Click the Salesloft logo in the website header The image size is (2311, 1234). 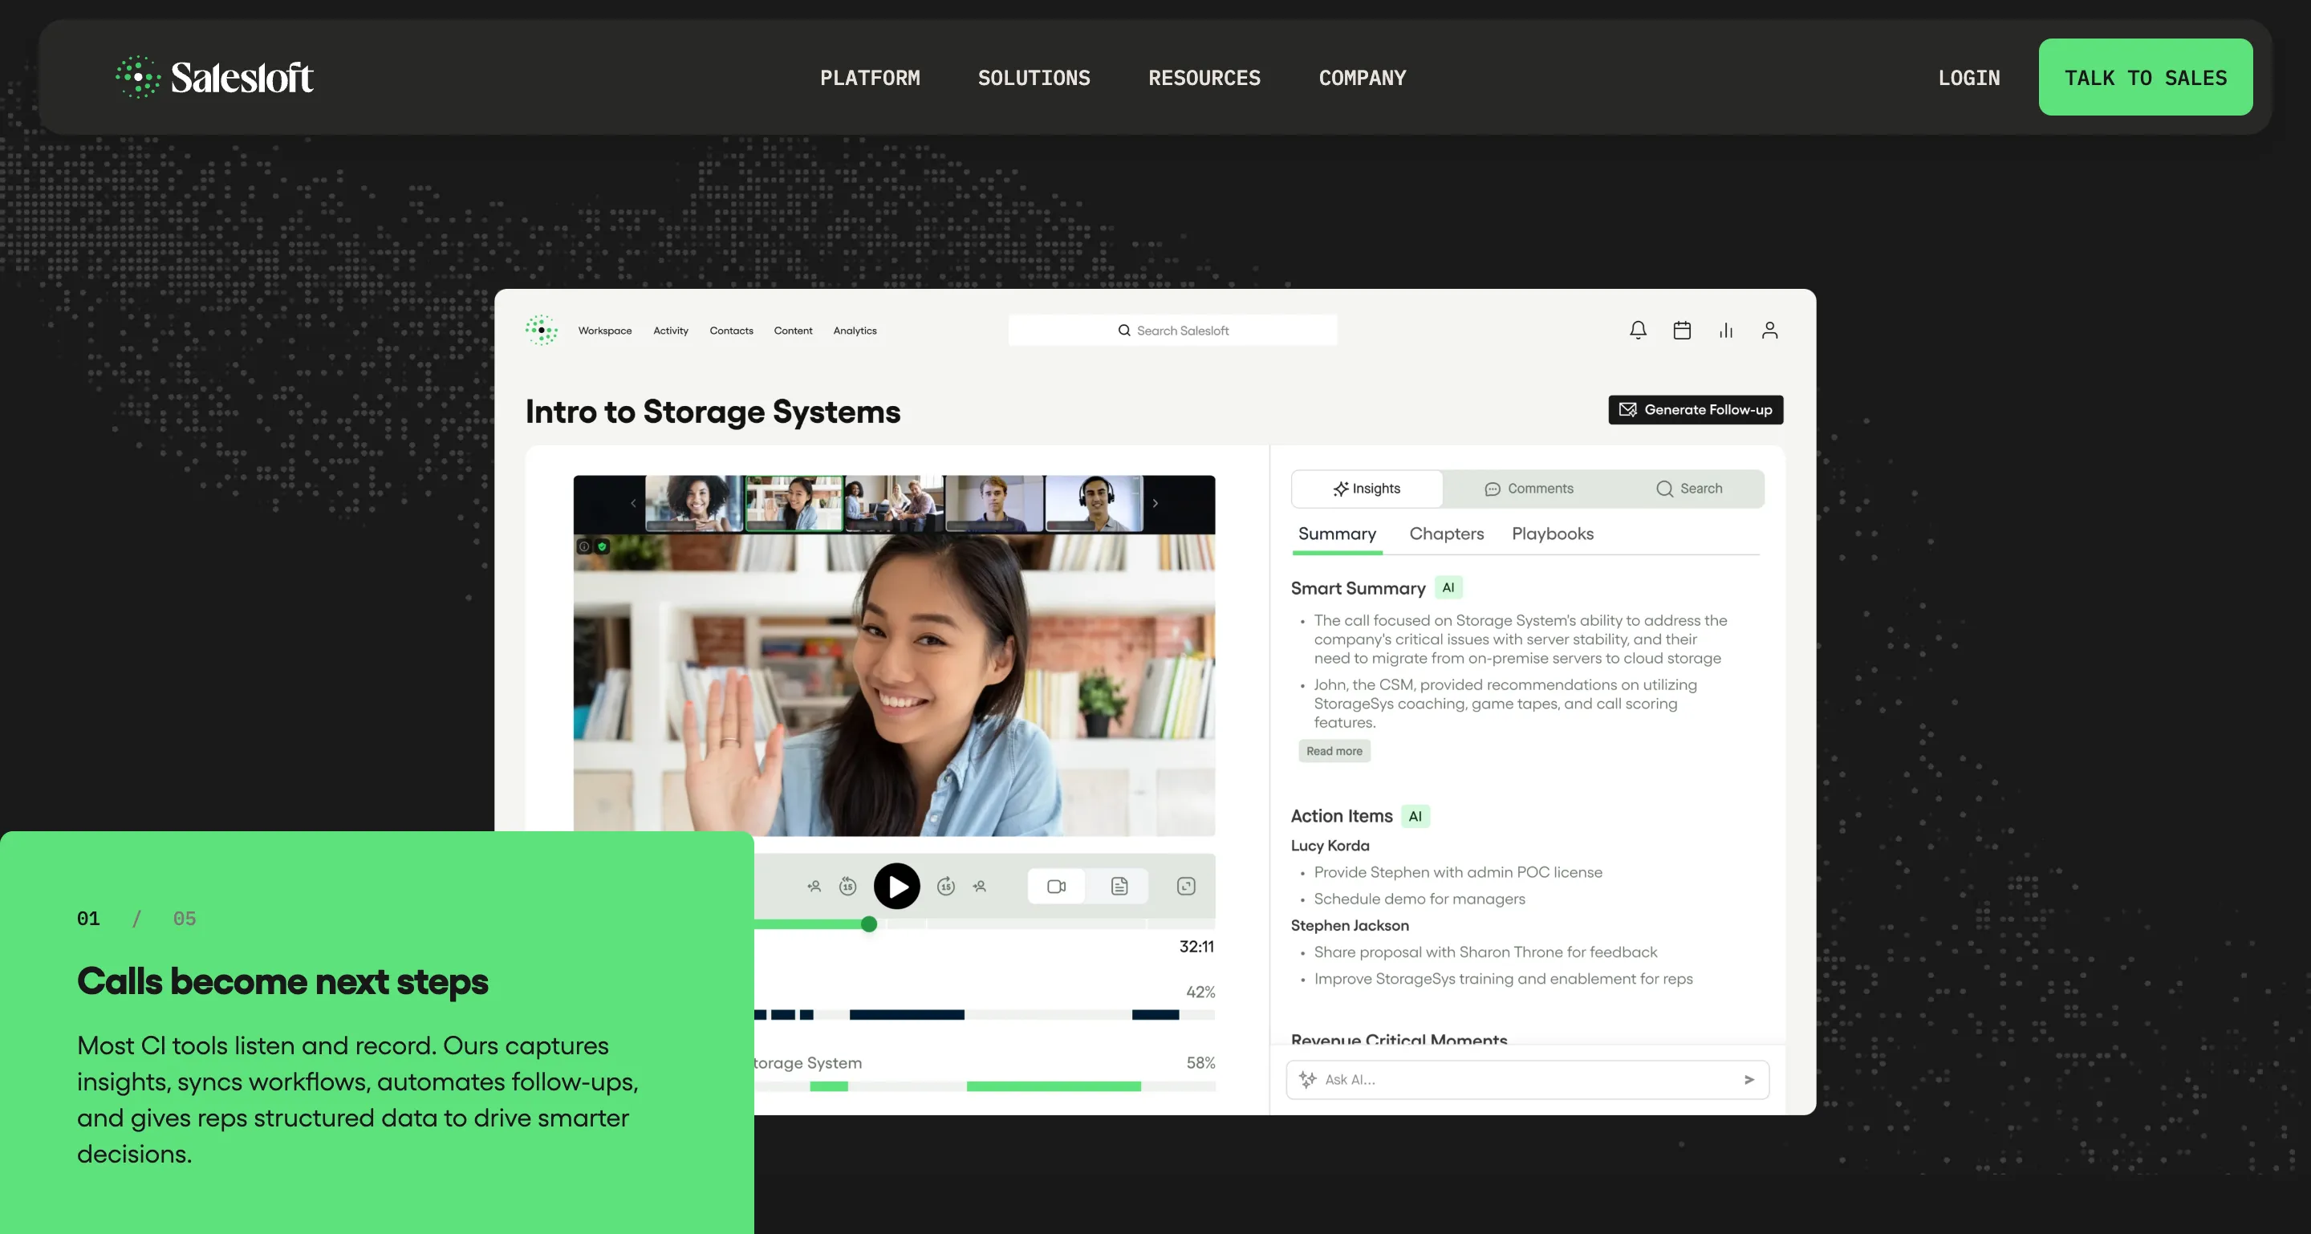tap(214, 77)
